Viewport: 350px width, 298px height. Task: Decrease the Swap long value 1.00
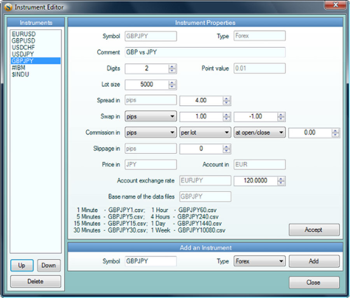point(227,119)
